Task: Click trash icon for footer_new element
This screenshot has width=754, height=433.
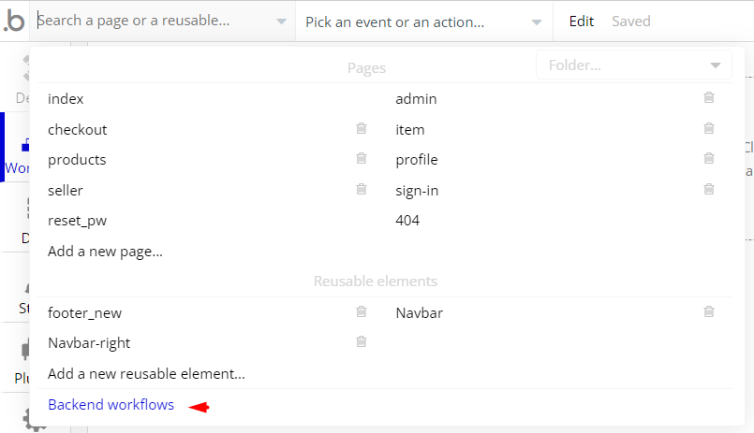Action: coord(362,311)
